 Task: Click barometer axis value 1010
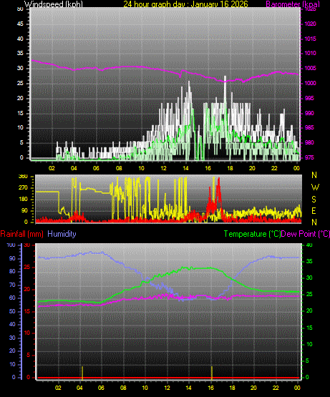point(310,53)
